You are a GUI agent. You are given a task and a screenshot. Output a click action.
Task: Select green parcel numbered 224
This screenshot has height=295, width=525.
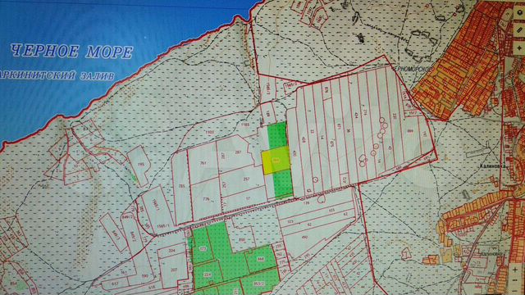208,275
